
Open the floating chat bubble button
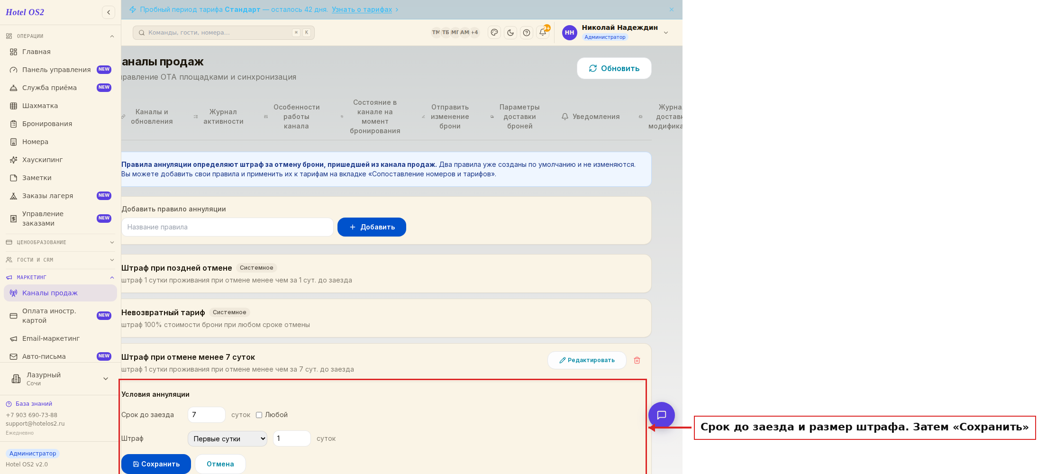(x=662, y=415)
